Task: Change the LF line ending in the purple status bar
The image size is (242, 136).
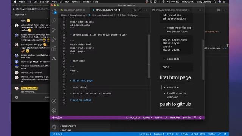Action: (x=166, y=117)
